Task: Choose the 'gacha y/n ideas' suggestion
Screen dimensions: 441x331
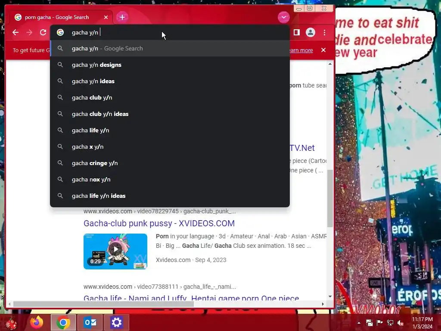Action: coord(170,81)
